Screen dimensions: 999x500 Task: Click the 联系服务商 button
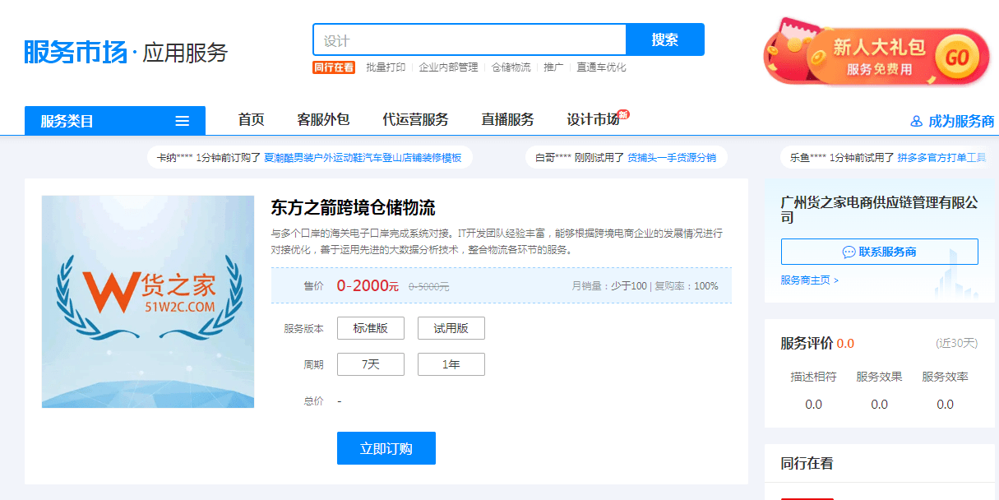(880, 252)
